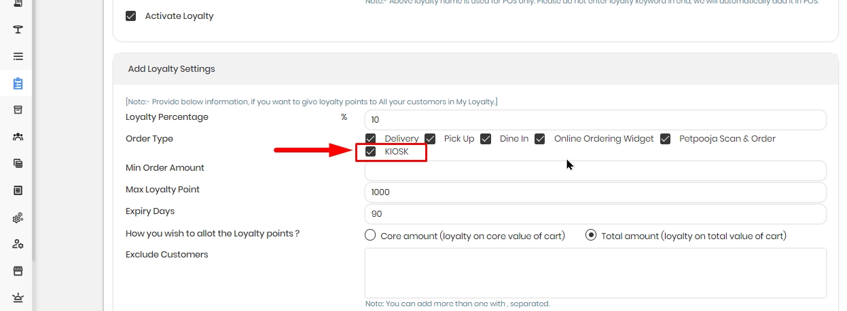The width and height of the screenshot is (847, 311).
Task: Open the calculator icon in sidebar
Action: [x=18, y=163]
